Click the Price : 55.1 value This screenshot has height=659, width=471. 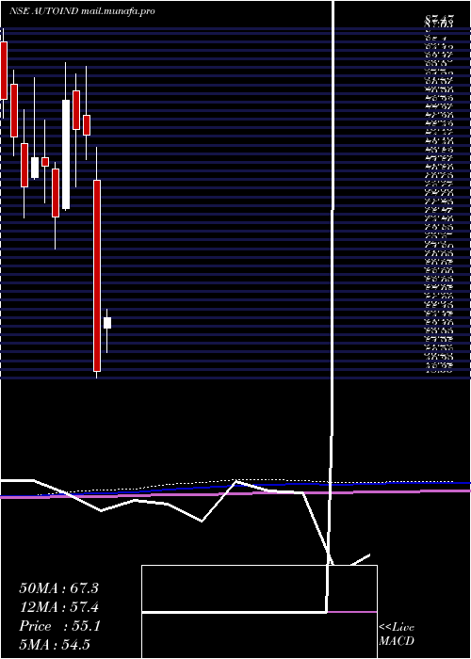pyautogui.click(x=59, y=627)
